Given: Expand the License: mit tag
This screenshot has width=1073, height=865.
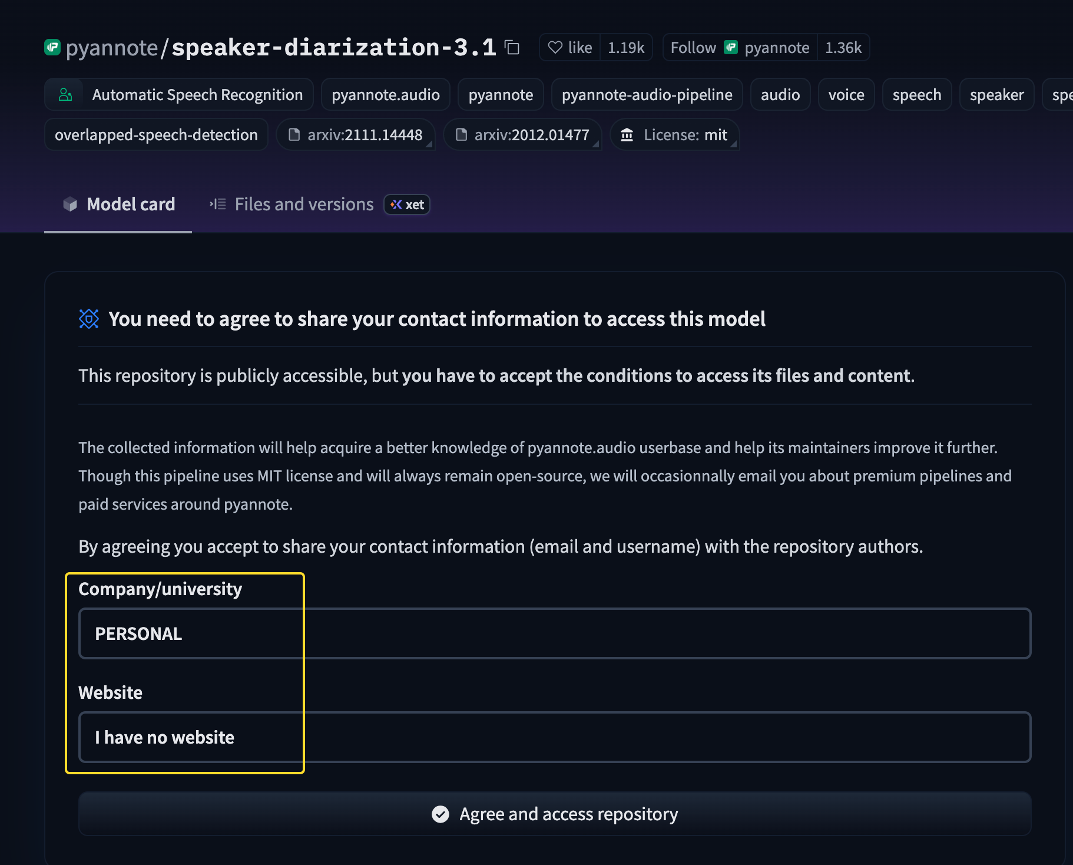Looking at the screenshot, I should 674,135.
